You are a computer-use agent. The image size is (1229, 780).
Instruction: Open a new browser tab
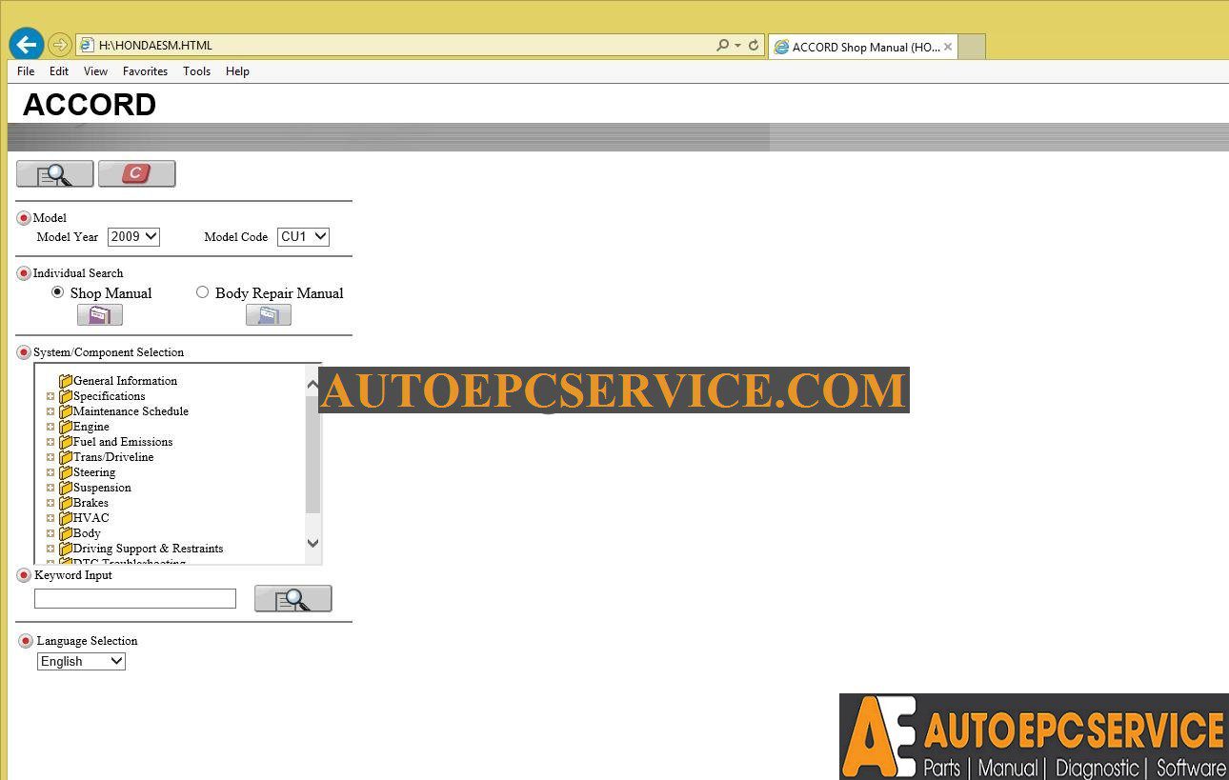coord(971,47)
